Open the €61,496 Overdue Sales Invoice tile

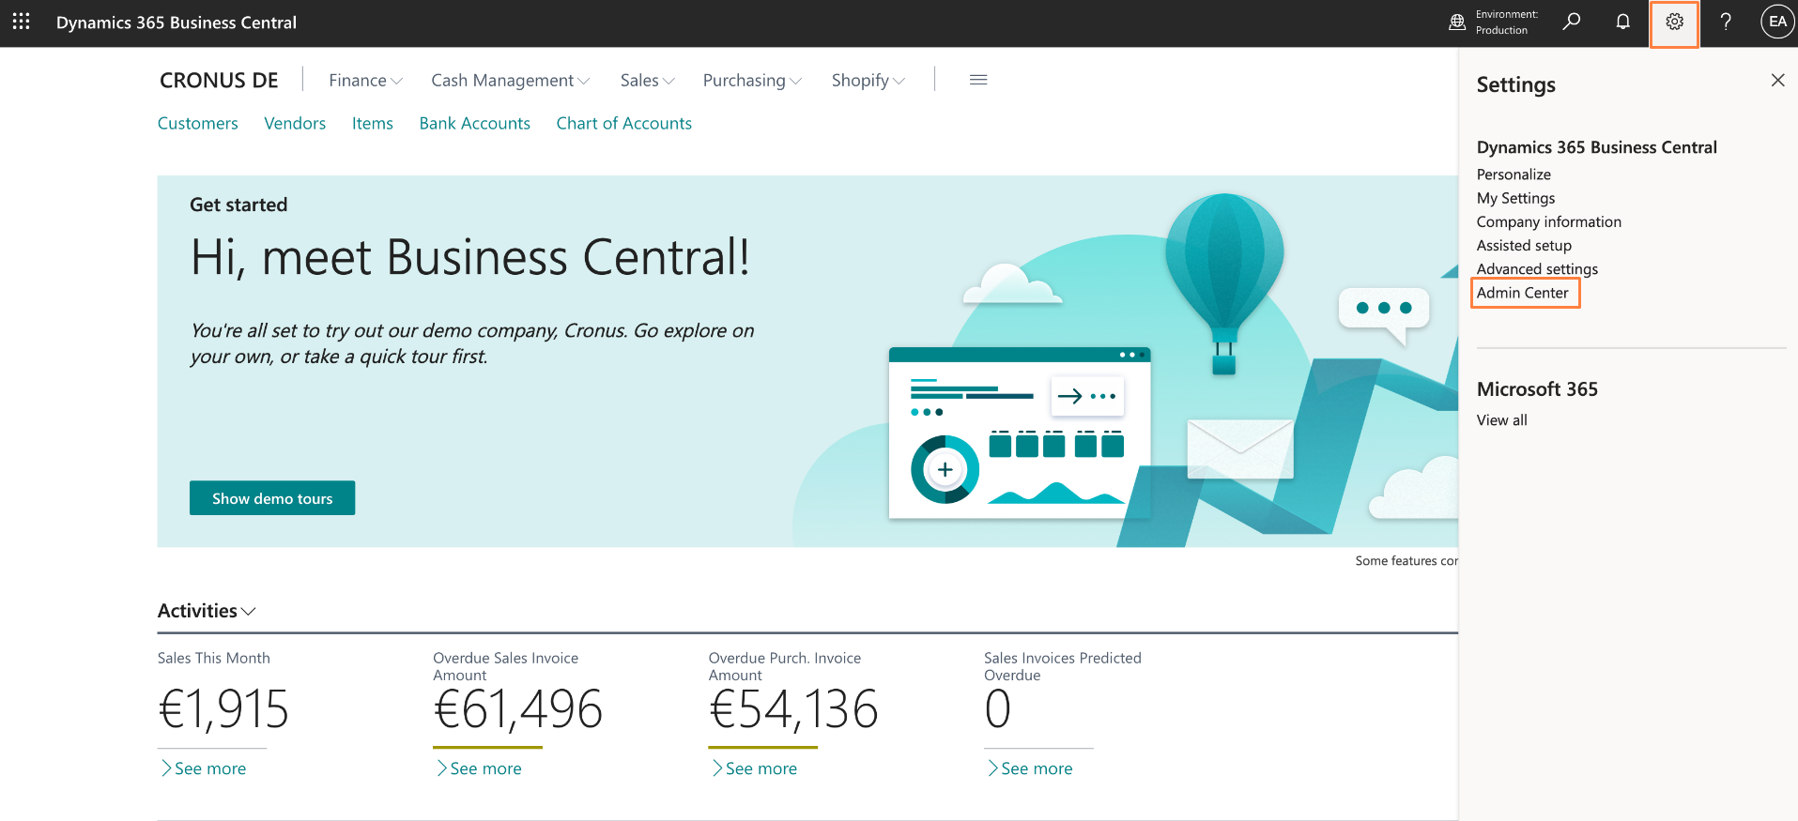517,708
